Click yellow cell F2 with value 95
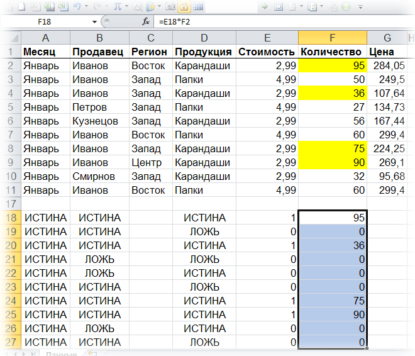The width and height of the screenshot is (415, 356). (333, 65)
